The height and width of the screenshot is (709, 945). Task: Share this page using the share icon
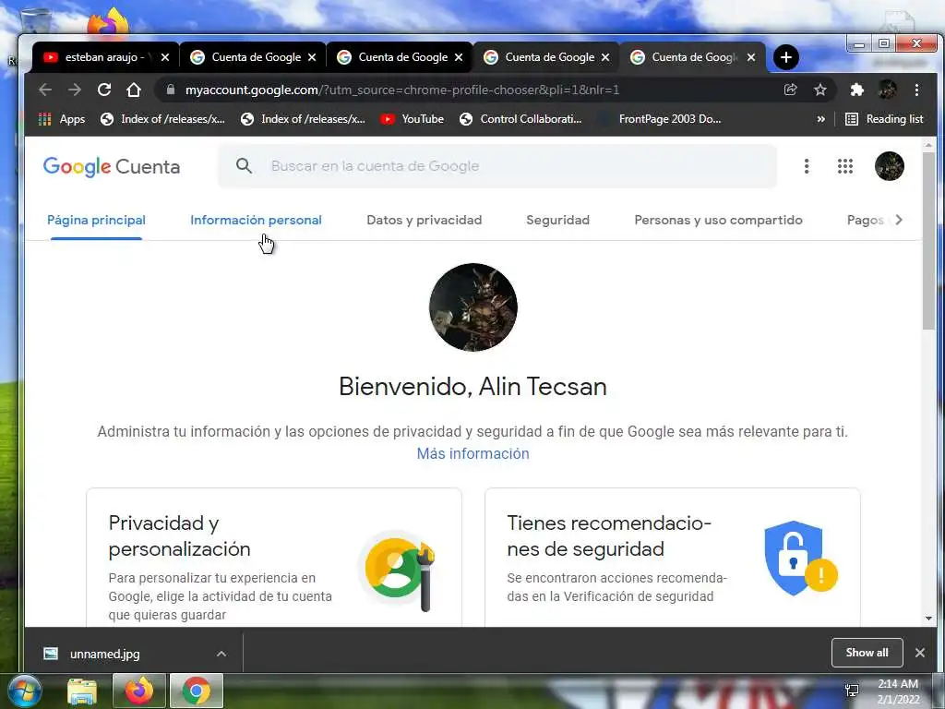point(790,90)
